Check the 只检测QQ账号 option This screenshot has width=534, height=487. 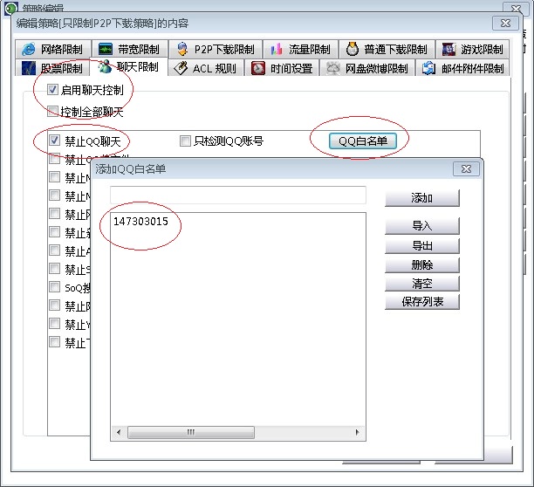tap(185, 141)
